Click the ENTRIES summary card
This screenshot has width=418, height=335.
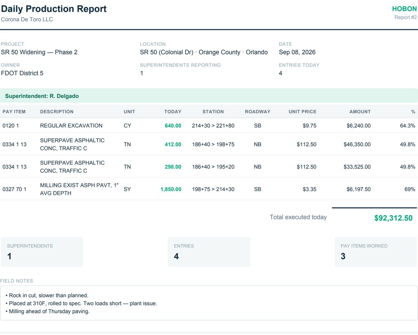pyautogui.click(x=209, y=252)
